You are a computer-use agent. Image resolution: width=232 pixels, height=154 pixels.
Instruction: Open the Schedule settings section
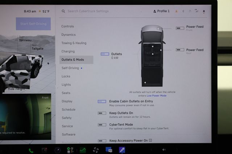[69, 110]
